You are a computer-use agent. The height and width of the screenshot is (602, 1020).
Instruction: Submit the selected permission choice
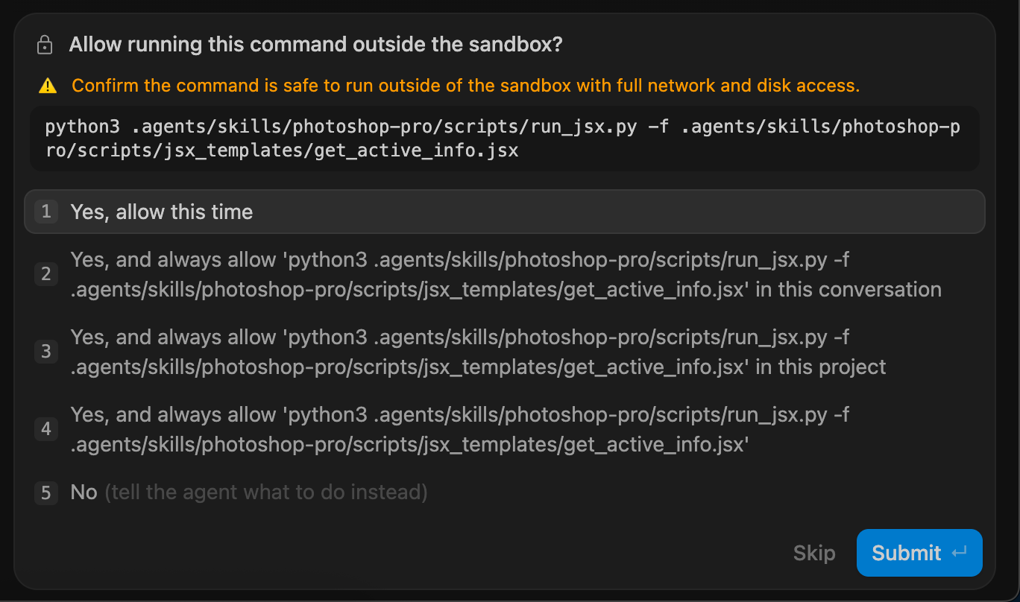click(x=919, y=553)
